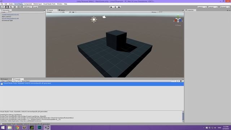This screenshot has height=130, width=231.
Task: Select the Rotate tool in toolbar
Action: [11, 7]
